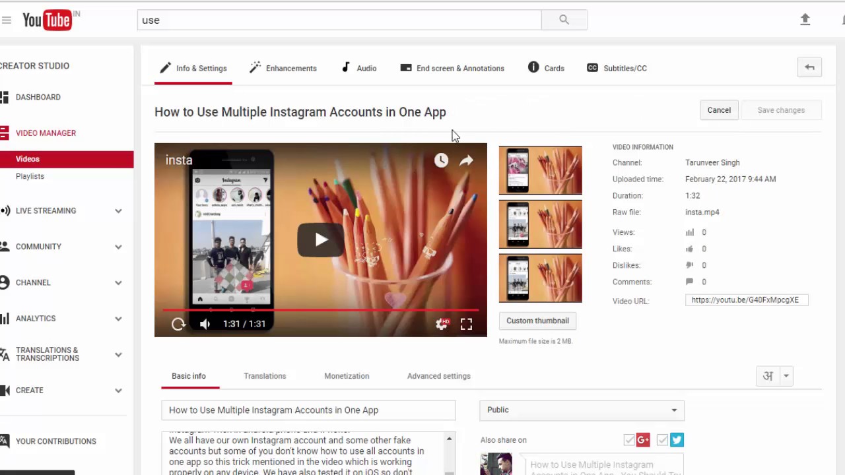845x475 pixels.
Task: Open the Audio tab
Action: [358, 69]
